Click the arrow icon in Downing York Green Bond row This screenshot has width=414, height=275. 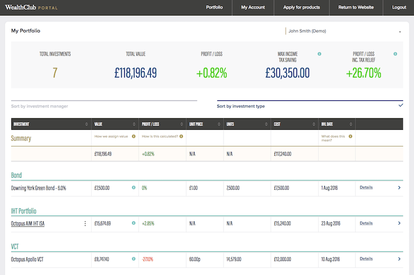[x=399, y=188]
